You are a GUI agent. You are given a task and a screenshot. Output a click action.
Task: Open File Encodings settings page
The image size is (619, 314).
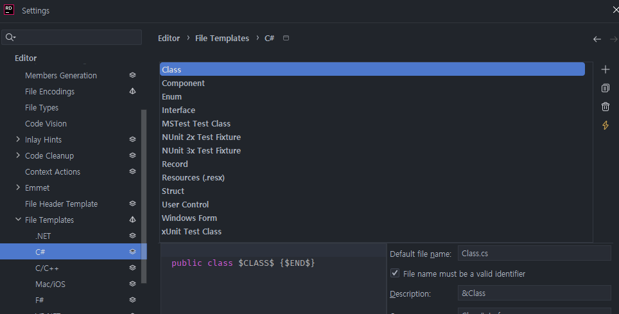49,92
